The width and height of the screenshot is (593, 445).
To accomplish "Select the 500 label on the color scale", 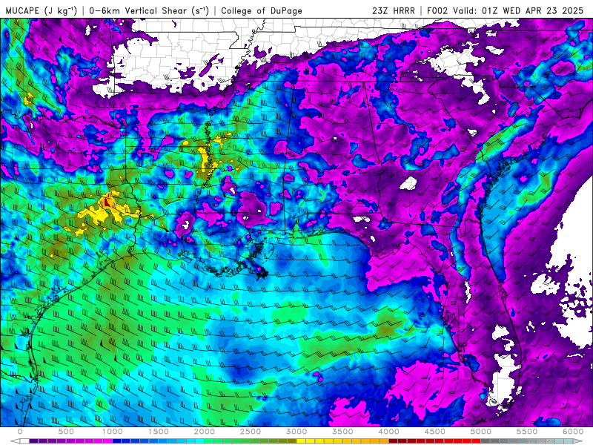I will click(x=66, y=432).
